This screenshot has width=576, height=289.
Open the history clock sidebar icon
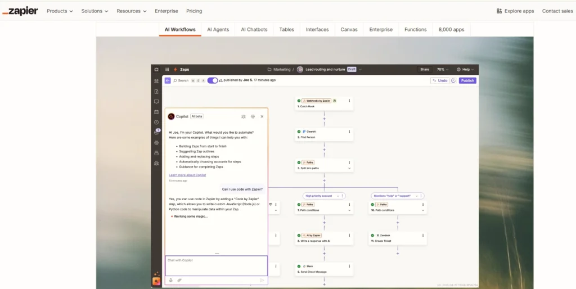pos(156,122)
